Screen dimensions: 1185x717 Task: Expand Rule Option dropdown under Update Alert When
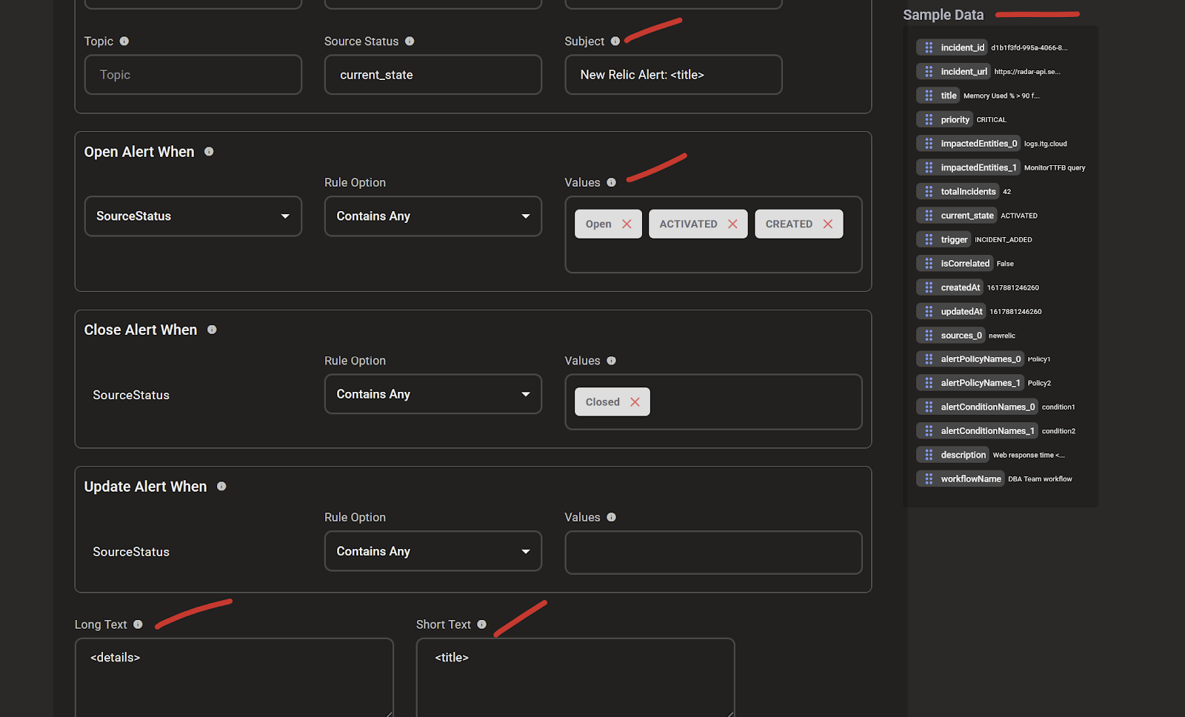(433, 551)
